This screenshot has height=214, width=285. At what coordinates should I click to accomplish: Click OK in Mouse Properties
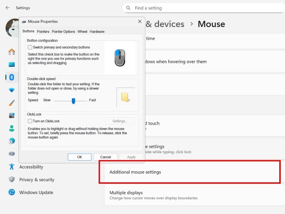pos(79,157)
